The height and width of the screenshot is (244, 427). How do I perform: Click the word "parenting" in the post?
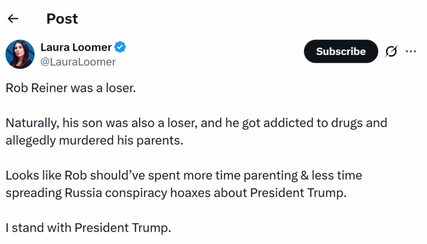point(270,175)
